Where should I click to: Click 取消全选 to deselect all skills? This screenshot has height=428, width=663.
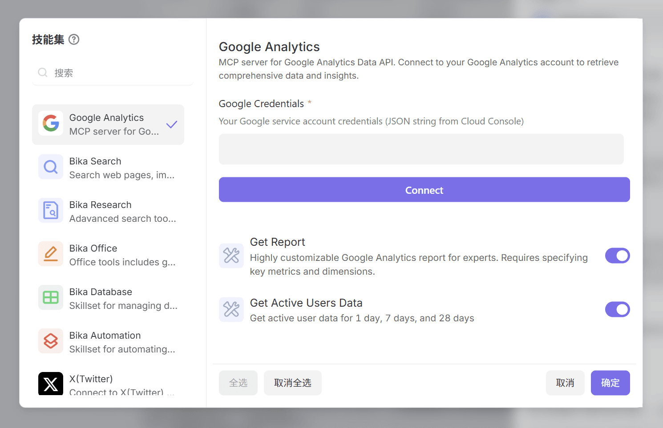pos(292,383)
